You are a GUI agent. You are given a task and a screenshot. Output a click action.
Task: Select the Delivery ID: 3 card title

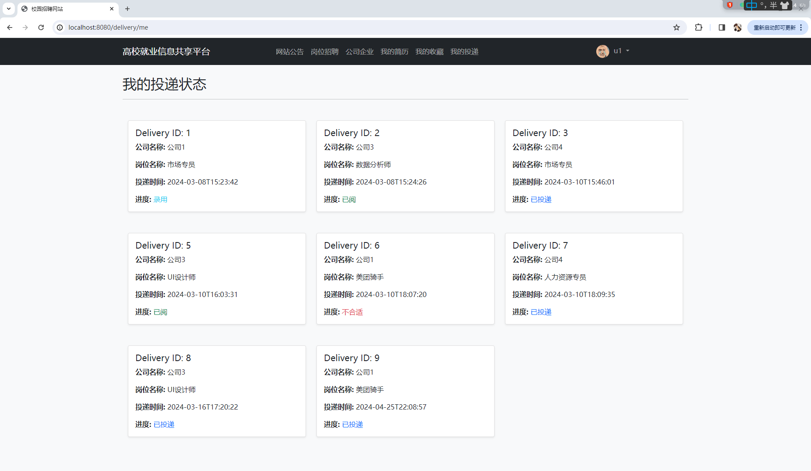(x=540, y=133)
